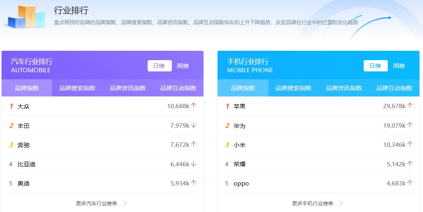Click the 7,979k index value
This screenshot has width=423, height=212.
click(180, 125)
